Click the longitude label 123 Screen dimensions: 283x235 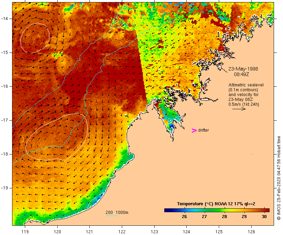point(154,232)
